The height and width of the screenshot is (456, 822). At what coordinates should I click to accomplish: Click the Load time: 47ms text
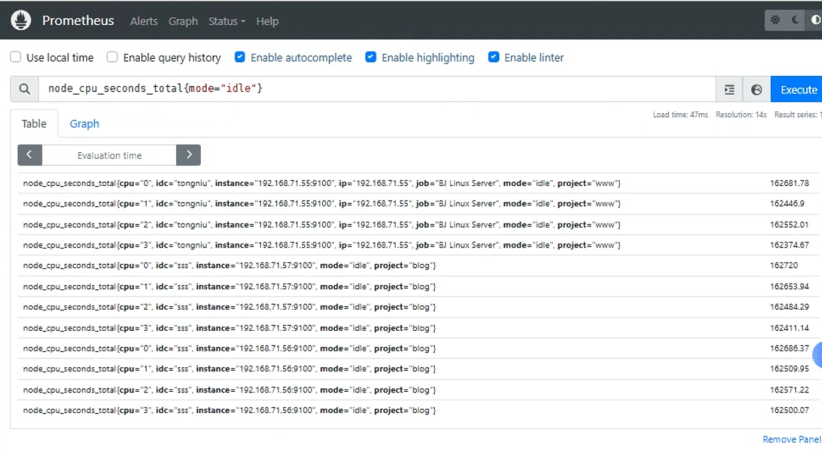point(680,114)
